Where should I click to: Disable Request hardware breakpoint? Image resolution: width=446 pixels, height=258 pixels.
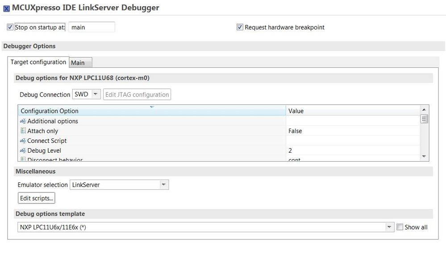click(x=240, y=27)
